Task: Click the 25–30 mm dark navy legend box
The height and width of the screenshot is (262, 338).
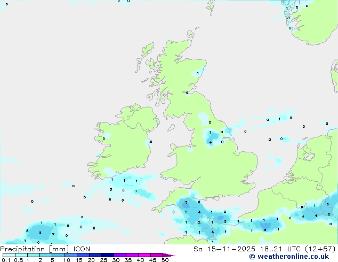Action: [x=107, y=255]
